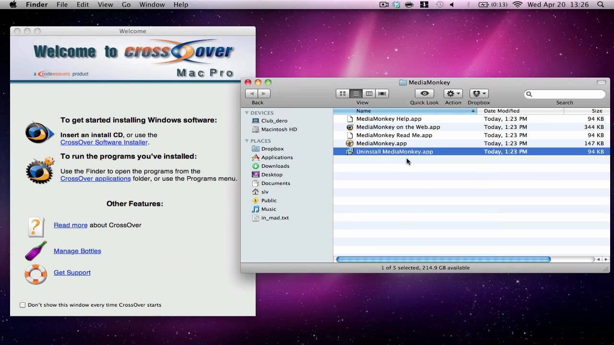
Task: Click the scrollbar right arrow
Action: tap(606, 259)
